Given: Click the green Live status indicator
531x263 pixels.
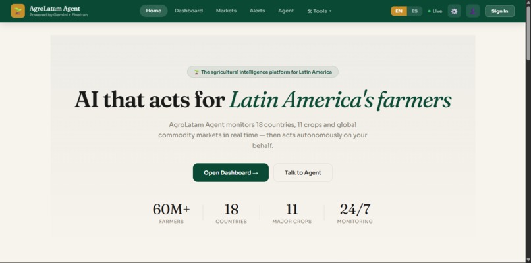Looking at the screenshot, I should (x=435, y=11).
